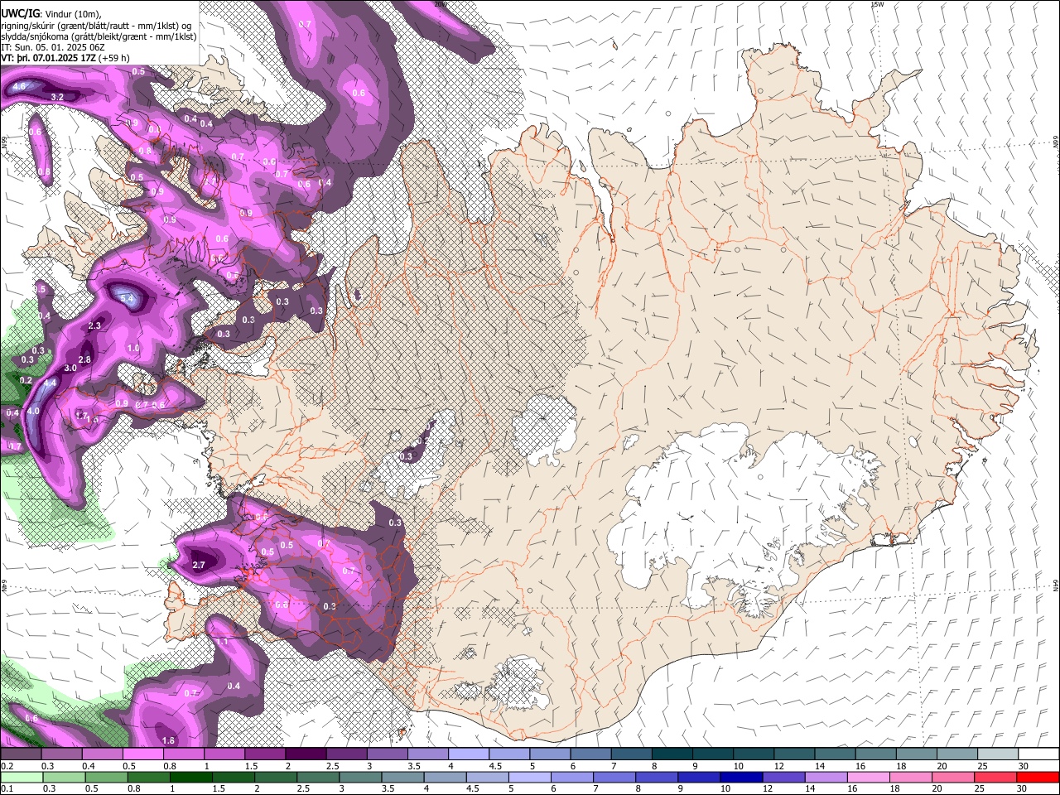The height and width of the screenshot is (795, 1060).
Task: Click the 4.6 precipitation value label
Action: click(x=20, y=86)
